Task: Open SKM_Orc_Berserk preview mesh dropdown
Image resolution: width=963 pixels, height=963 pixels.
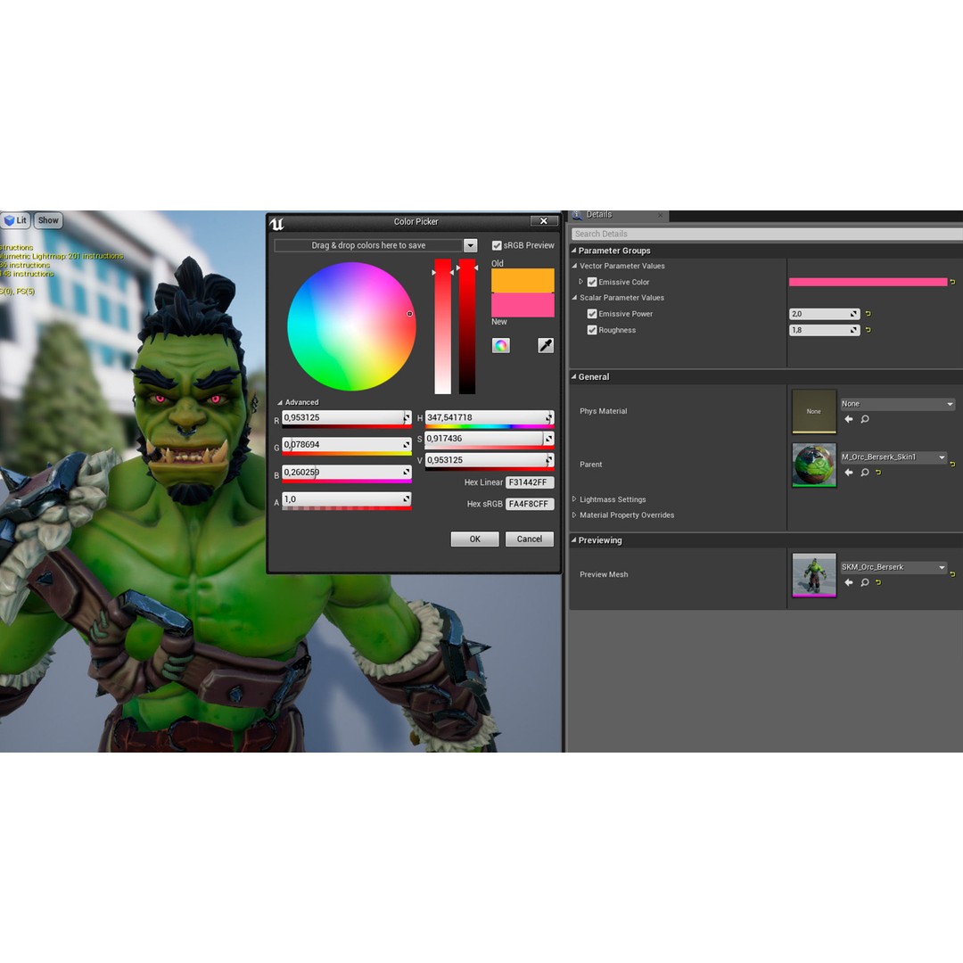Action: pyautogui.click(x=893, y=567)
